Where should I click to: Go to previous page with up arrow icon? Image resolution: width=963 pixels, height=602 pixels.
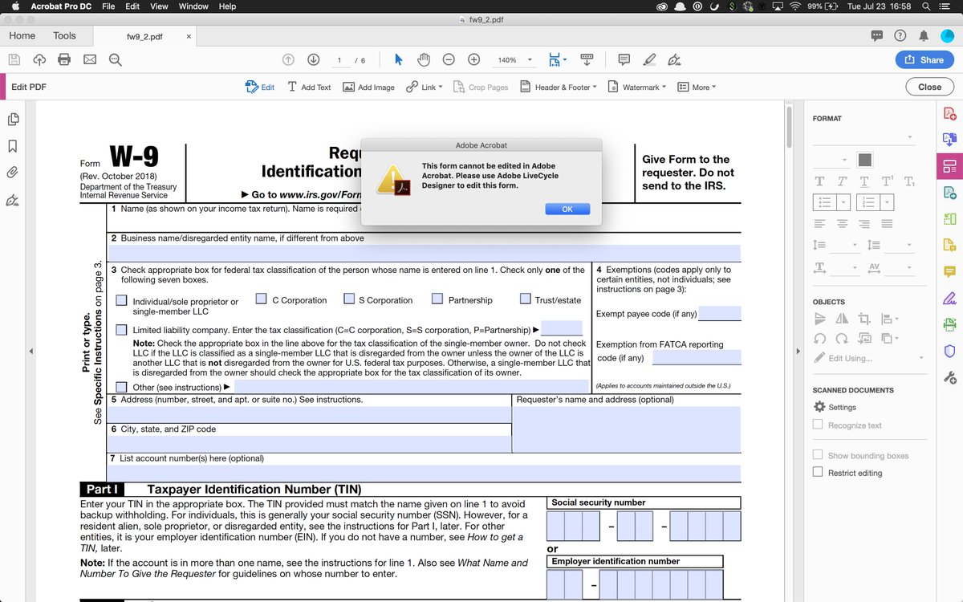(289, 59)
